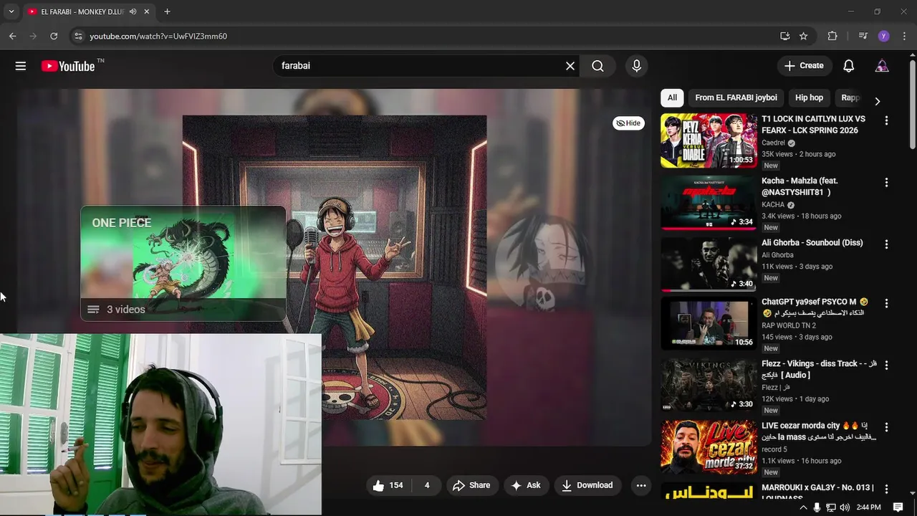
Task: Open 'Flezz - Vikings - diss Track' title
Action: pyautogui.click(x=819, y=369)
